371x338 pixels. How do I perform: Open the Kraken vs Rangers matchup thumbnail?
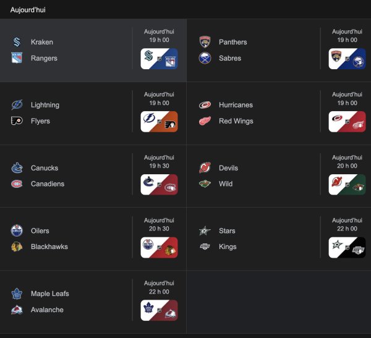(159, 59)
